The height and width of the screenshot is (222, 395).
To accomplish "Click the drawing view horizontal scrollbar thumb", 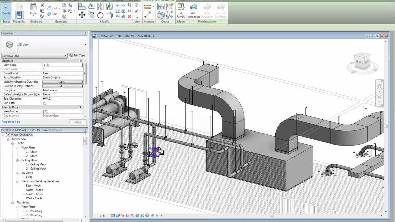I will [272, 216].
